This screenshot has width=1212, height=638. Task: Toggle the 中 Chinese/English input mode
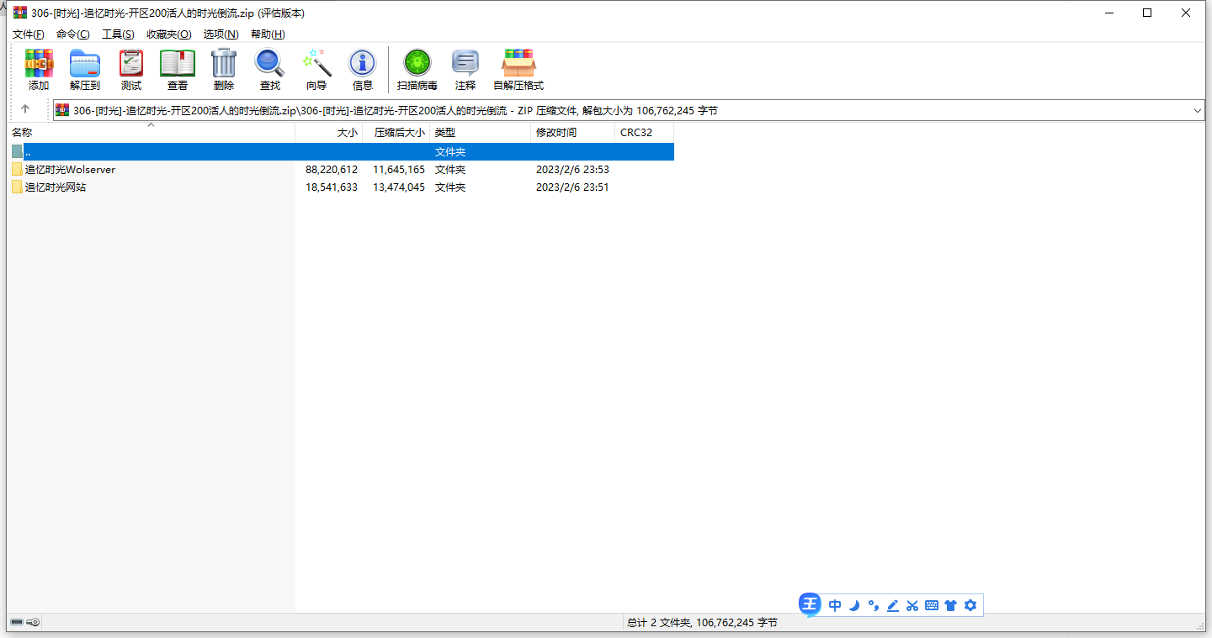(835, 605)
